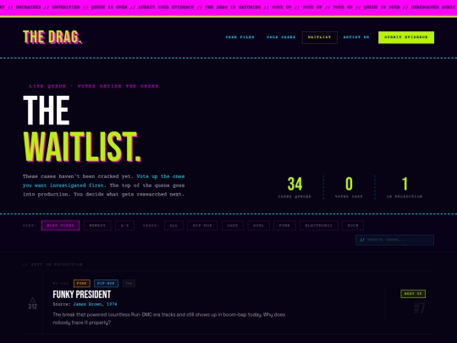This screenshot has width=457, height=343.
Task: Click the Funk tag on Funky President
Action: (81, 283)
